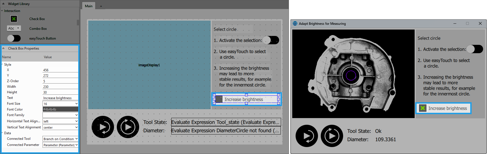
Task: Collapse the Widget Library panel
Action: 3,4
